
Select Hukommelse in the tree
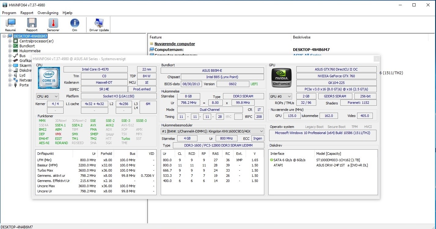click(30, 51)
